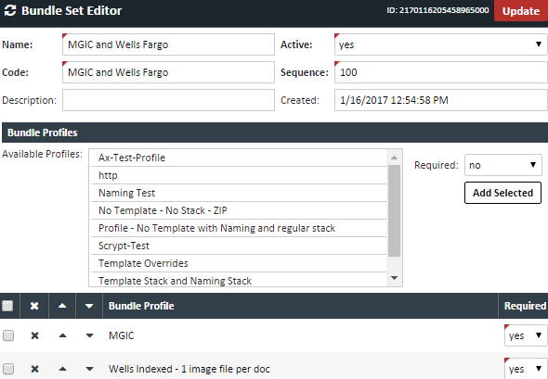This screenshot has width=548, height=379.
Task: Move the MGIC profile down
Action: (89, 335)
